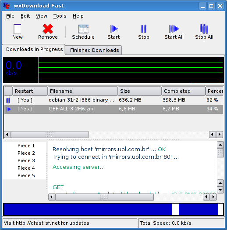This screenshot has height=230, width=227.
Task: Click log panel scroll up arrow
Action: (220, 145)
